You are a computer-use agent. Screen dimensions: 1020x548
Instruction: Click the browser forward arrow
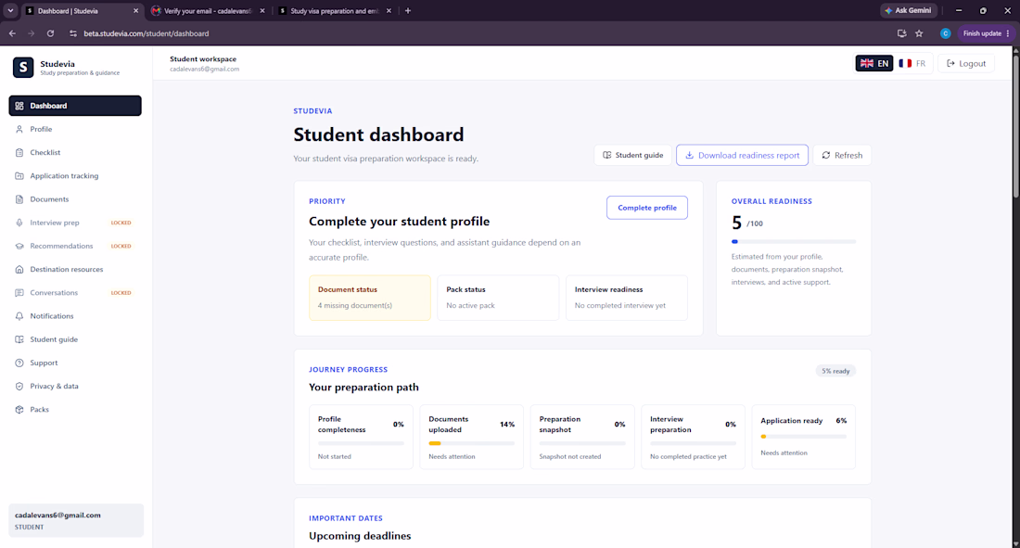31,33
